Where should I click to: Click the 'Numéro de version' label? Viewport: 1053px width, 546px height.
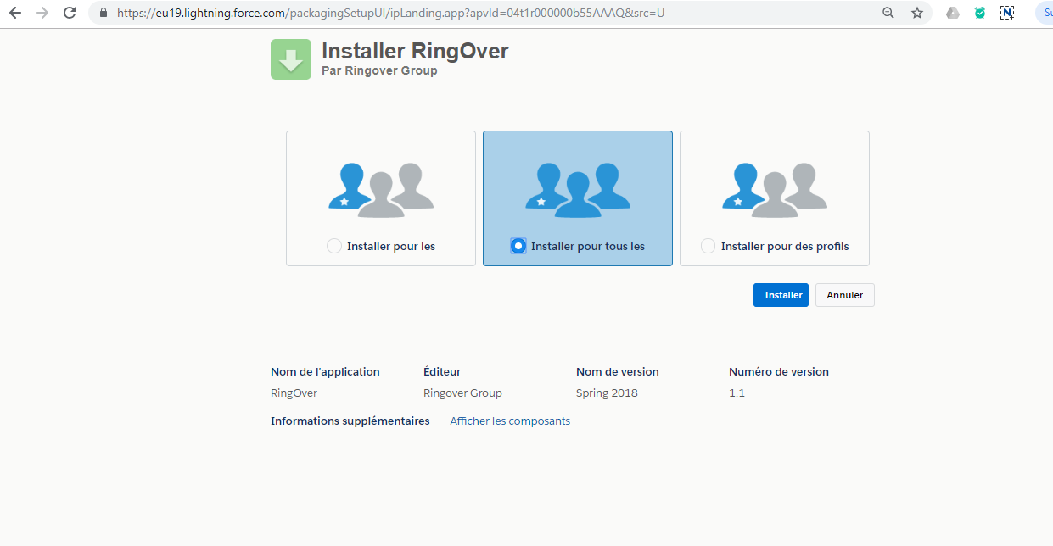(x=779, y=371)
